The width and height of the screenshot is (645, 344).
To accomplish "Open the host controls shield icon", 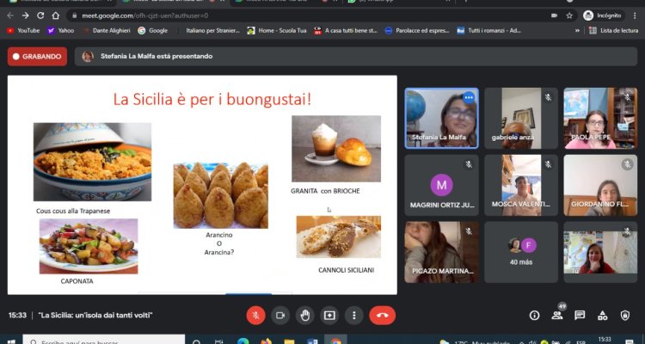I will click(625, 316).
